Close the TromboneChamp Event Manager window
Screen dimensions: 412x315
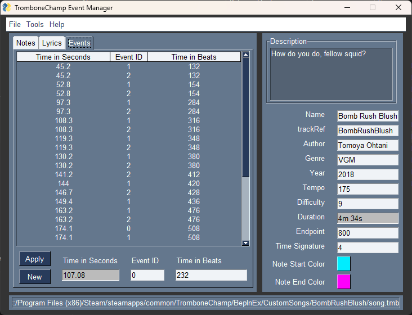(398, 7)
